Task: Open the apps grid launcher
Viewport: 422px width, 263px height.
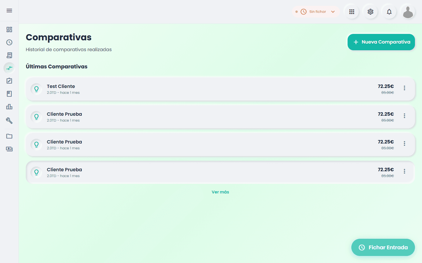Action: tap(352, 12)
